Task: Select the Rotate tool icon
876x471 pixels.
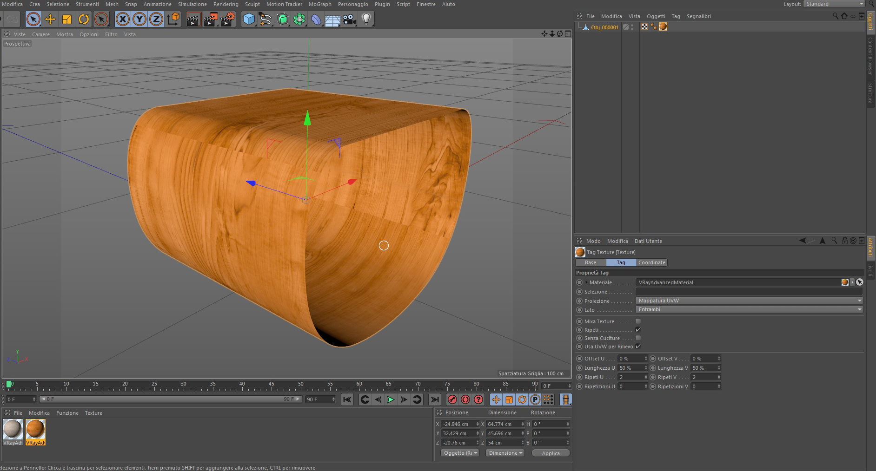Action: pyautogui.click(x=84, y=19)
